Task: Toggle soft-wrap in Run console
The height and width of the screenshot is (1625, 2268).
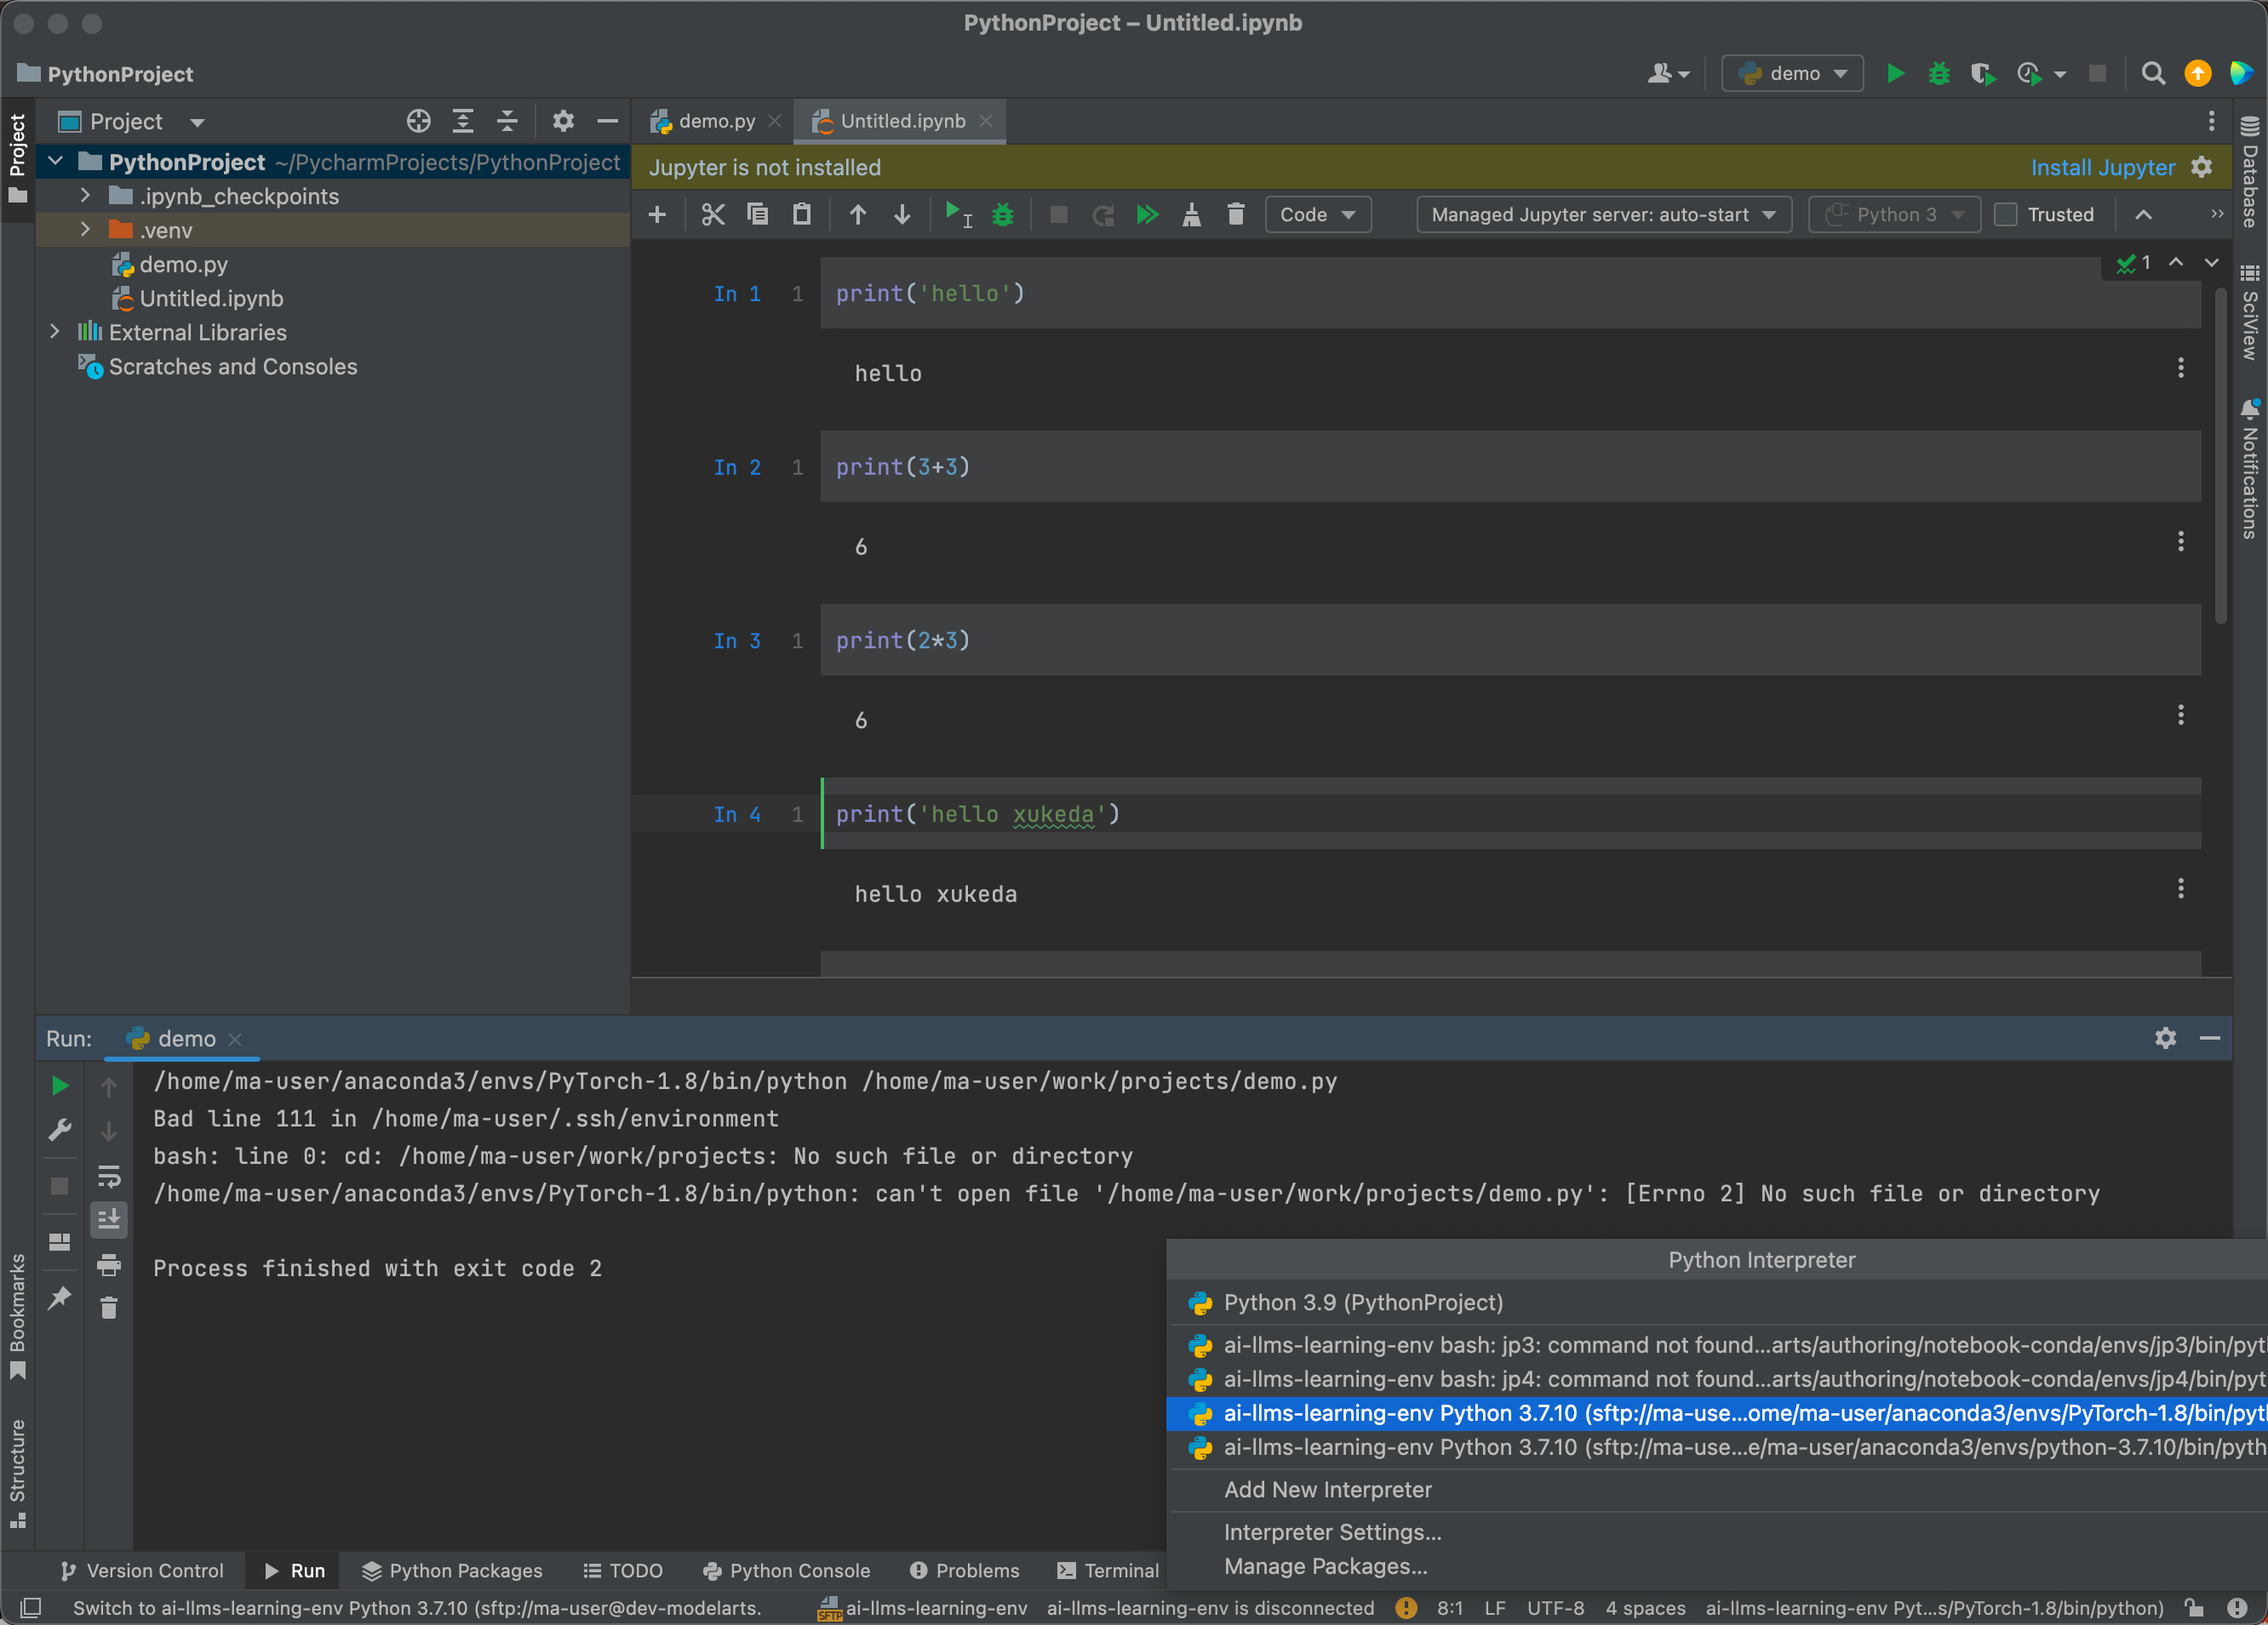Action: (109, 1177)
